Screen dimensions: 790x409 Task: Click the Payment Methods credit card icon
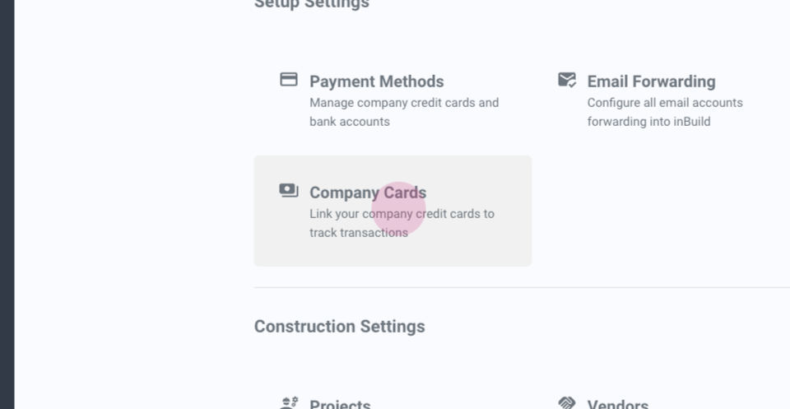289,80
